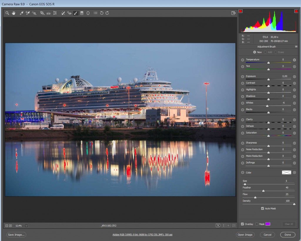Choose the Graduated Filter tool
The width and height of the screenshot is (301, 241).
click(x=82, y=13)
